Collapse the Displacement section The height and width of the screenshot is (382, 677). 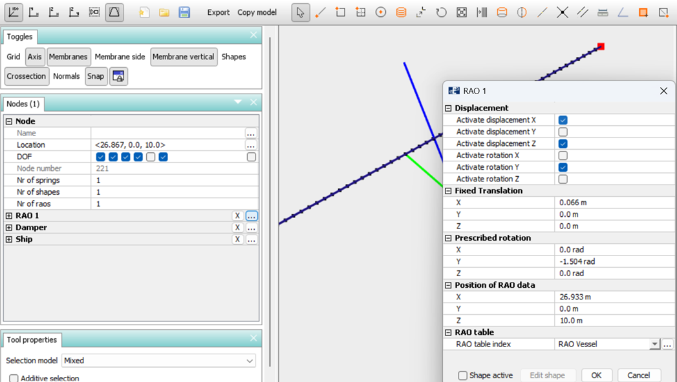click(448, 108)
